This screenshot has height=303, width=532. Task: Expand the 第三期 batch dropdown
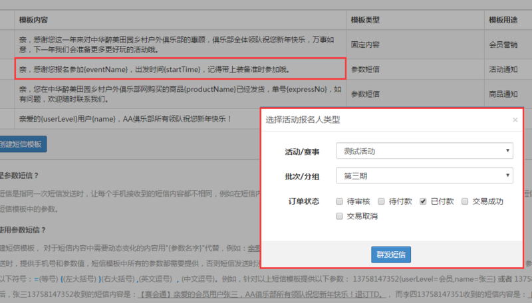(424, 176)
